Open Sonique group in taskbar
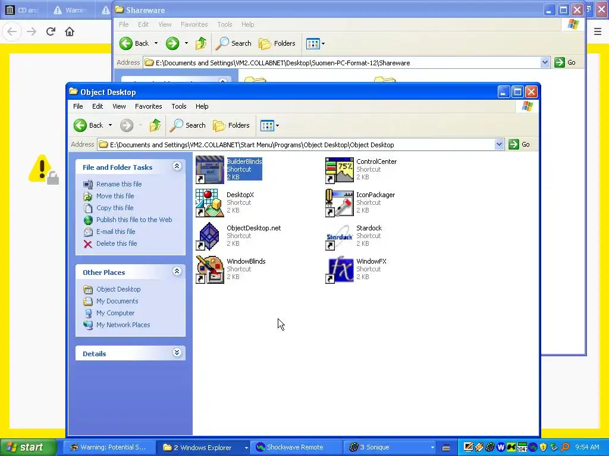This screenshot has height=456, width=609. pos(390,448)
